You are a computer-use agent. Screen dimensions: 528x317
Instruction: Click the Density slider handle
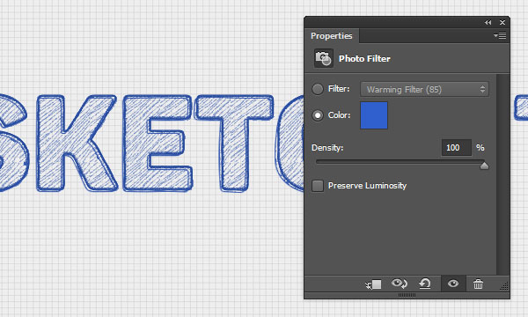484,166
